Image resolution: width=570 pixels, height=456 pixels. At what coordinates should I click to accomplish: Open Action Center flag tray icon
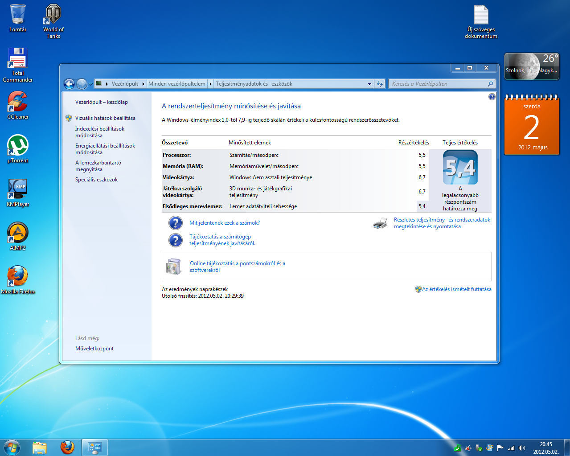500,448
